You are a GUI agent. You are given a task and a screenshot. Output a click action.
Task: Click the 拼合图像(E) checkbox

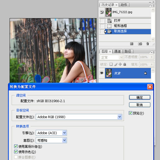[x=16, y=157]
